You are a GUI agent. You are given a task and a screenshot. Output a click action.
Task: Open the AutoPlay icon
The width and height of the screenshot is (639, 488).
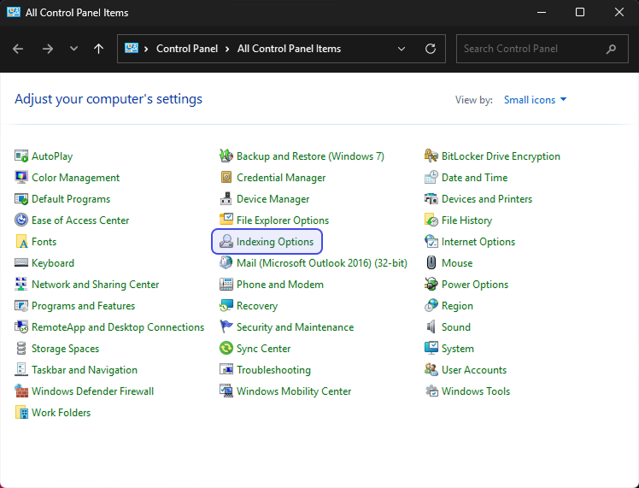(x=21, y=156)
